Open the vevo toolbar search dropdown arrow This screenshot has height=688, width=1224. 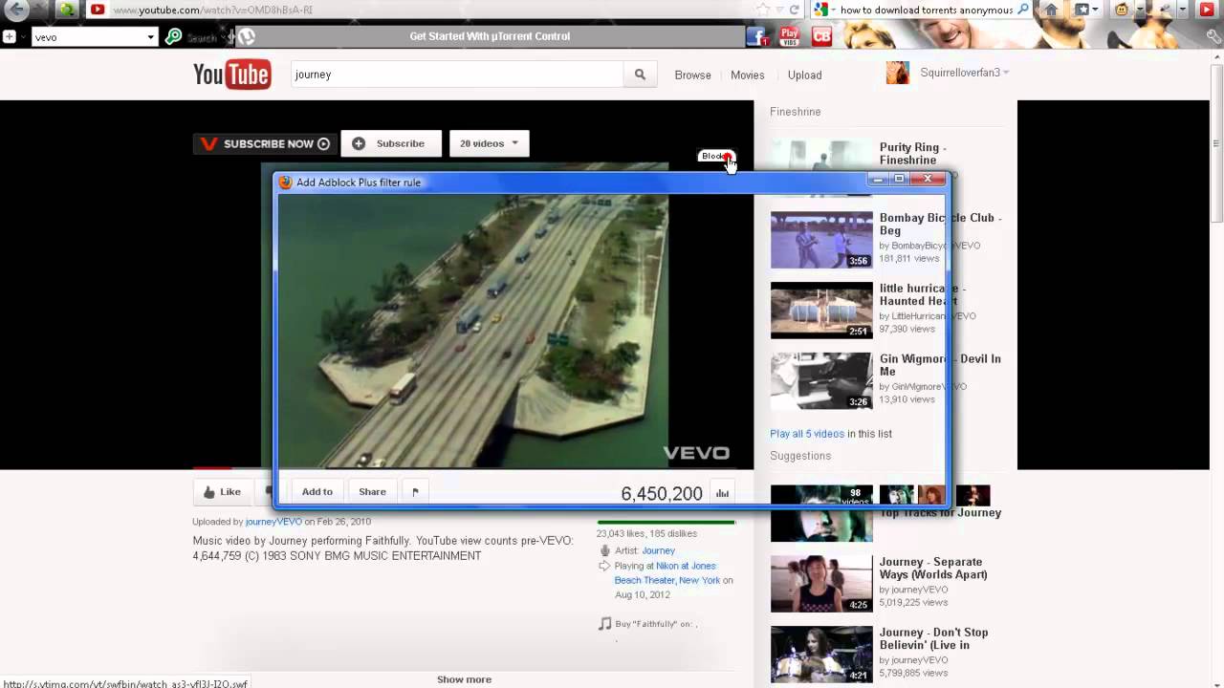(150, 37)
